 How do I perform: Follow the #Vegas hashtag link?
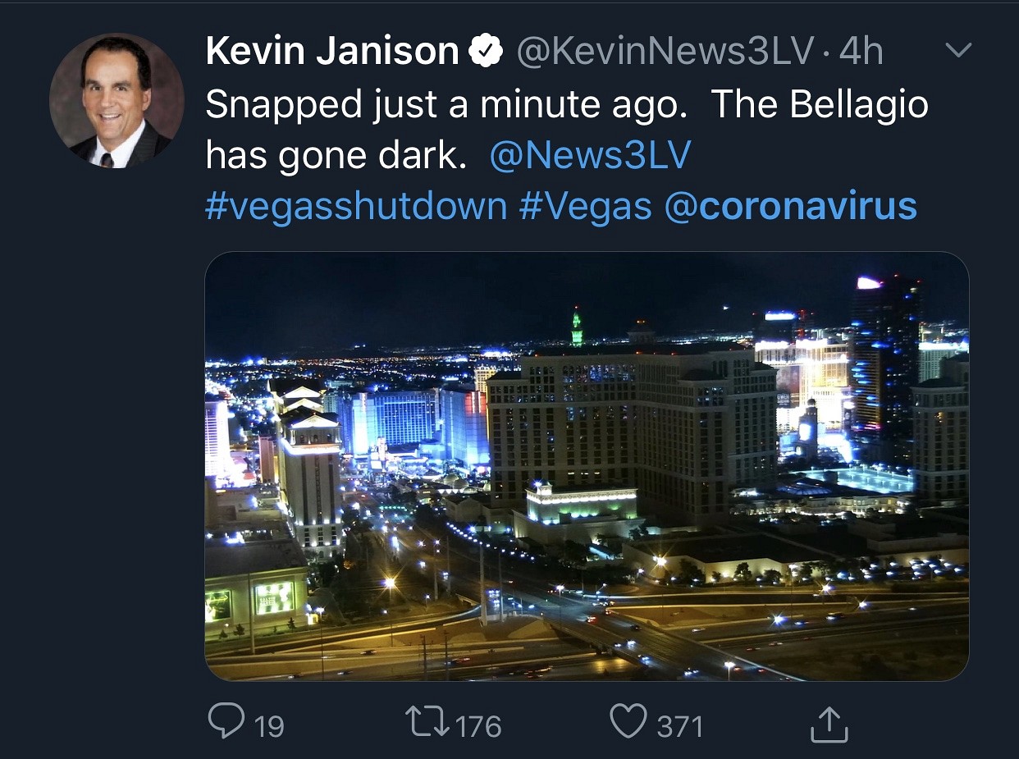(585, 207)
